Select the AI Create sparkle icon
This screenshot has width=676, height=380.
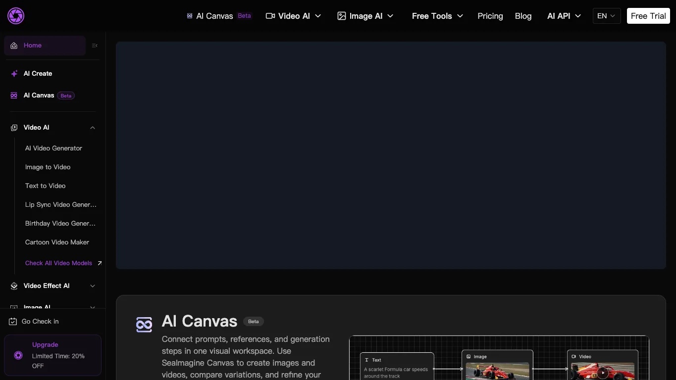(14, 74)
